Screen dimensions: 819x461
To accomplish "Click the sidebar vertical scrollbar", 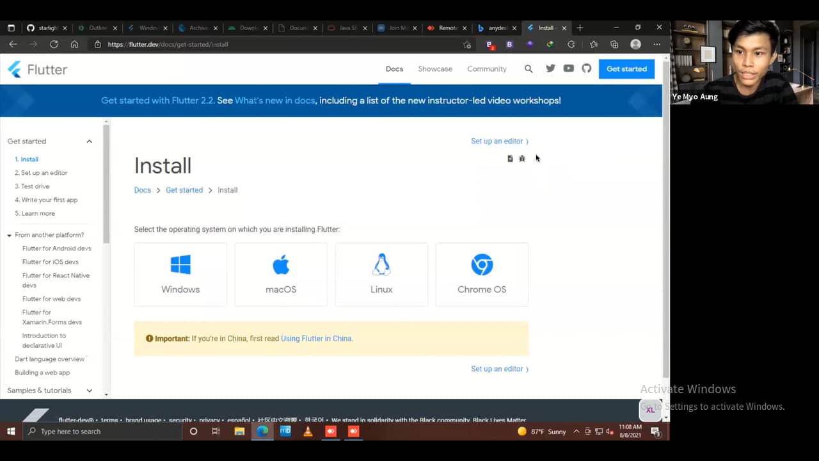I will [x=106, y=184].
